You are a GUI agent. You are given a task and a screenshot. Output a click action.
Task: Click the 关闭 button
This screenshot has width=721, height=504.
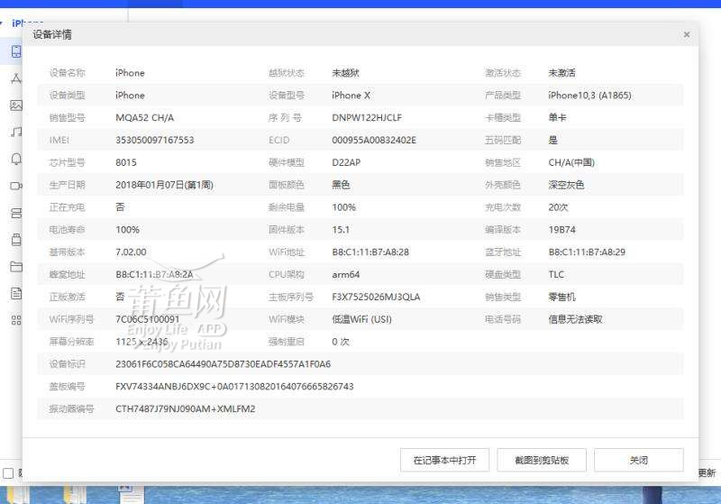click(639, 460)
